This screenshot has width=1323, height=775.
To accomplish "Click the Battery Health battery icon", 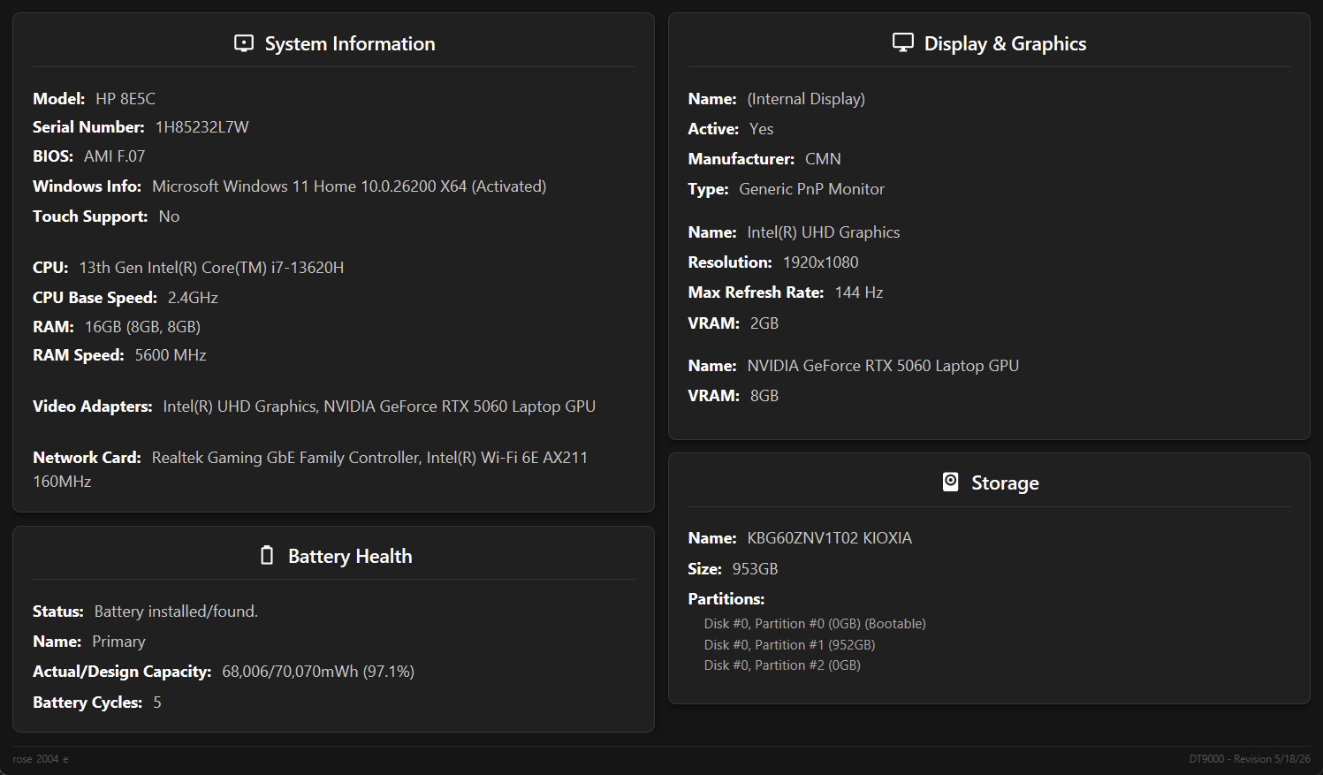I will click(267, 555).
